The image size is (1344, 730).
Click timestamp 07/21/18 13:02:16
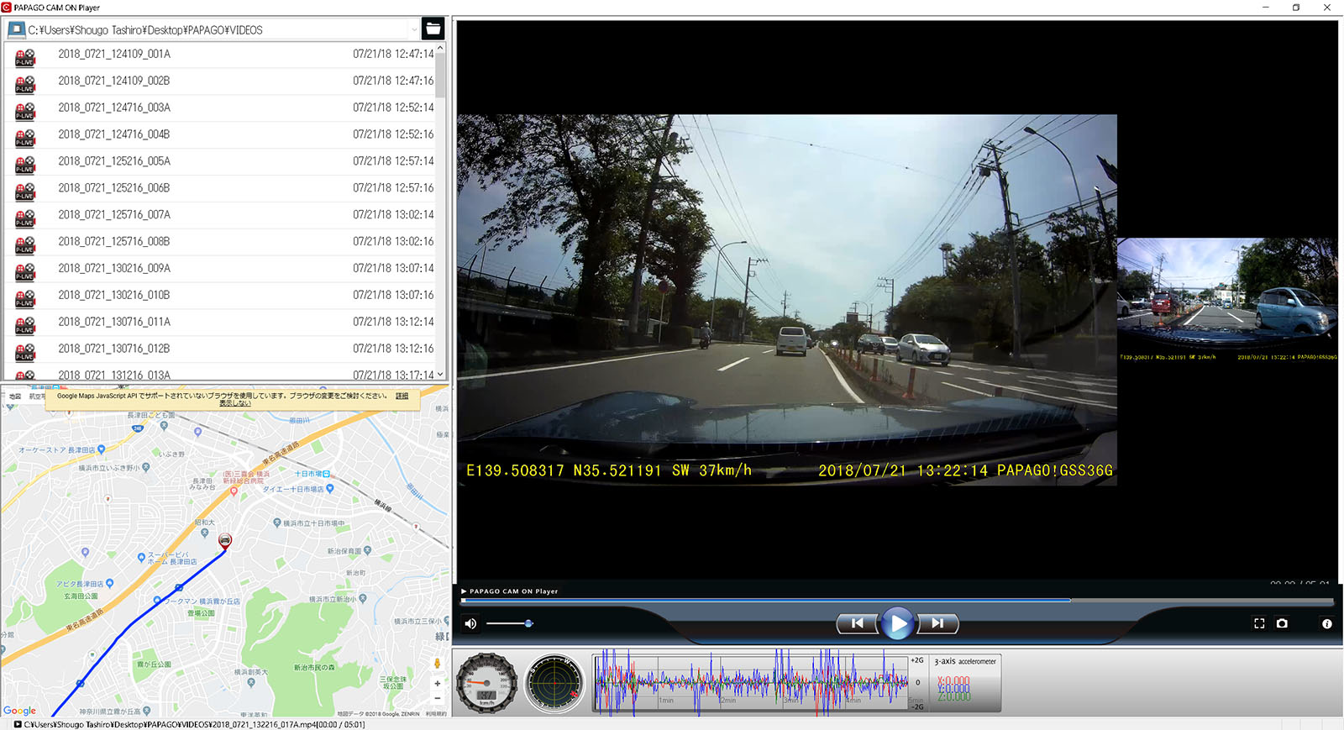[x=393, y=242]
